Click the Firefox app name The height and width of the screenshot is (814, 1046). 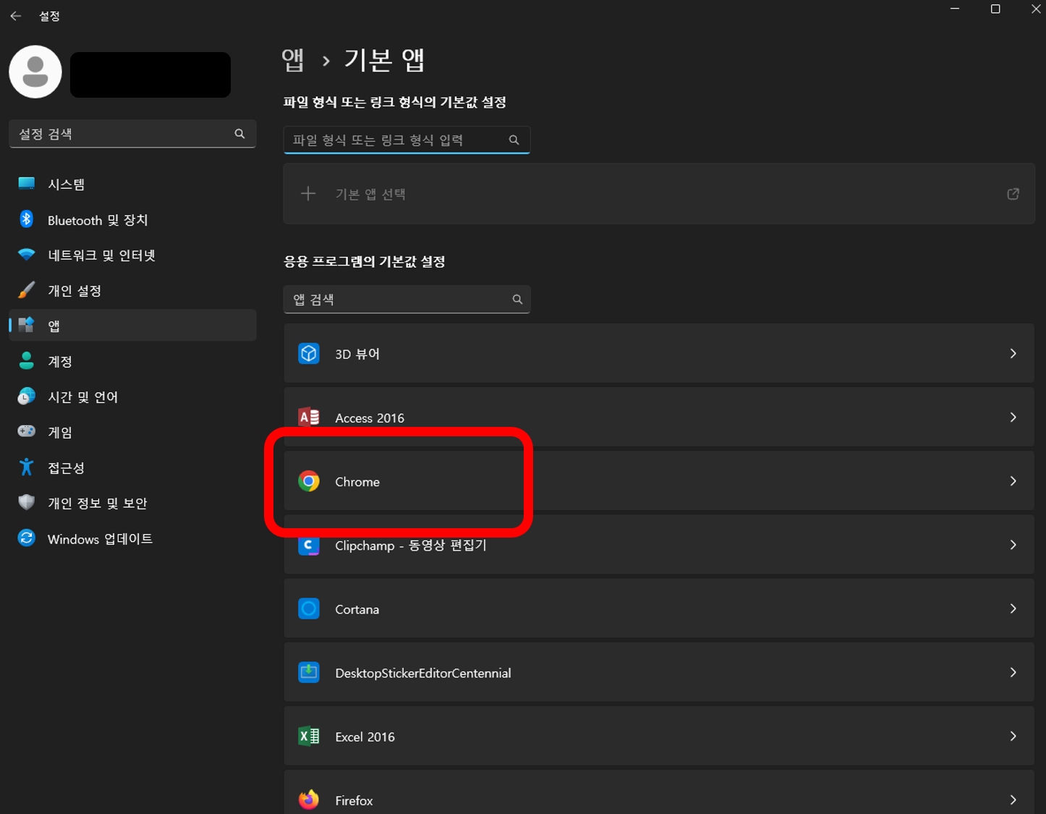354,800
